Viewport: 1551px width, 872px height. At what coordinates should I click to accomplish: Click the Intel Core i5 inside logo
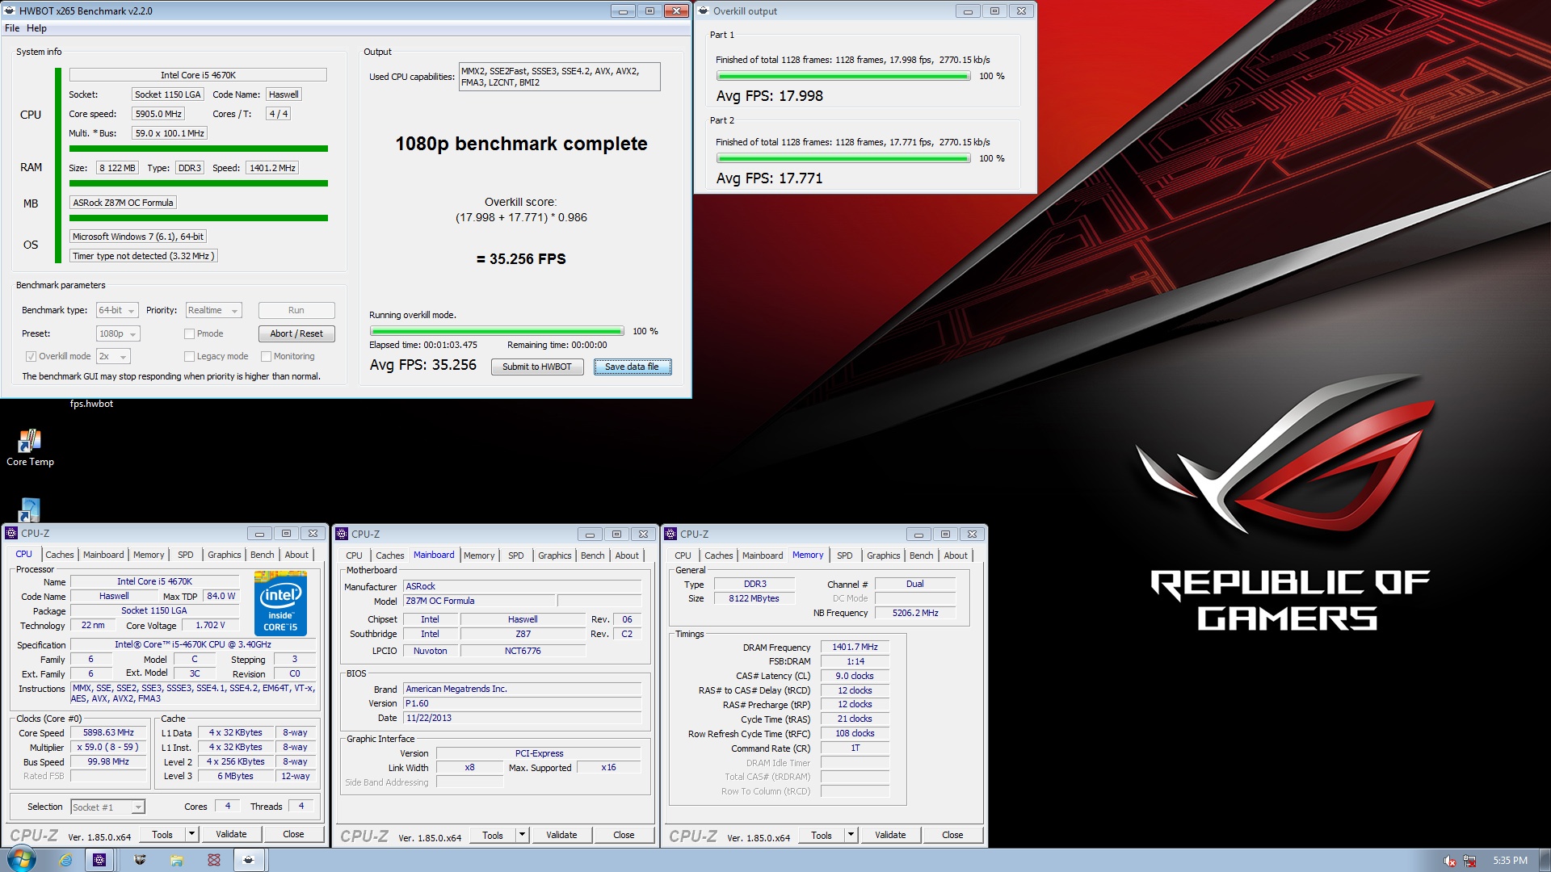[x=280, y=603]
